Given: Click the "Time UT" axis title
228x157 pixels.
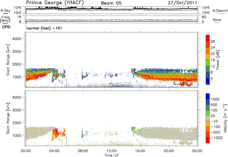Looking at the screenshot, I should click(111, 155).
